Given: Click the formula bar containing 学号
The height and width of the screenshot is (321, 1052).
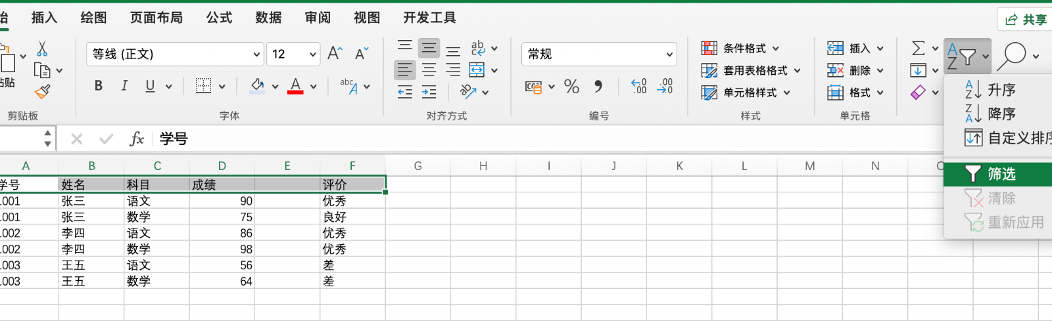Looking at the screenshot, I should pos(549,139).
